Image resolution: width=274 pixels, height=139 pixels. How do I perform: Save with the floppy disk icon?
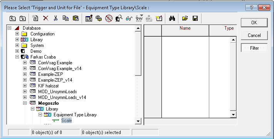[195, 18]
